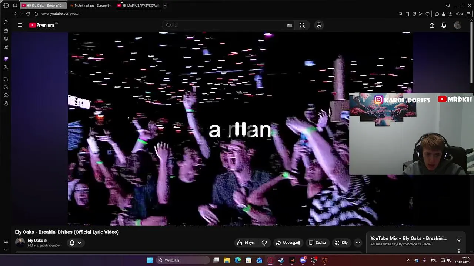The image size is (474, 266).
Task: Open Task View on the taskbar
Action: pos(216,260)
